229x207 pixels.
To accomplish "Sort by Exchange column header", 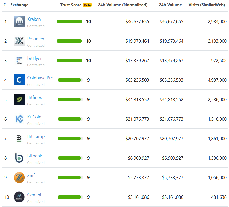I will click(19, 5).
